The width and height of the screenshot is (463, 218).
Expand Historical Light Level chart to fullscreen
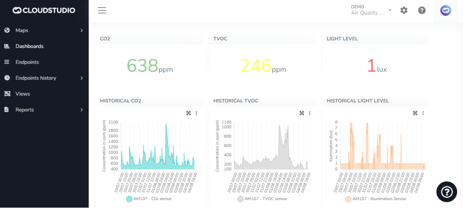[x=415, y=113]
